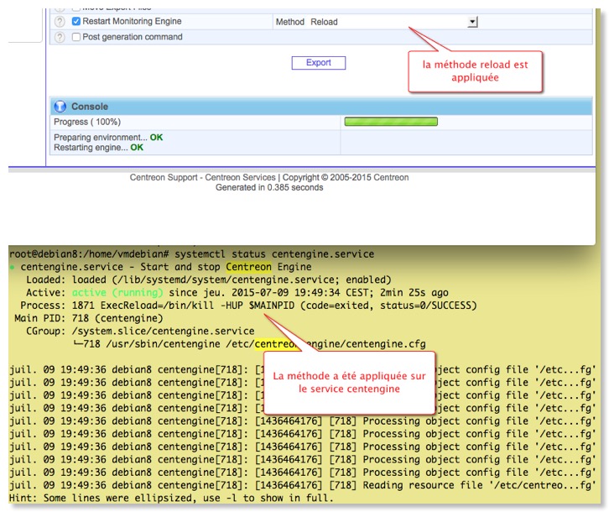Click the 'Restarting engine... OK' console line

coord(98,148)
